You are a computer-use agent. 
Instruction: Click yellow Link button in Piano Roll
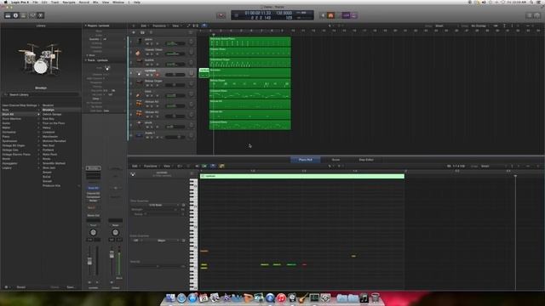[x=221, y=167]
